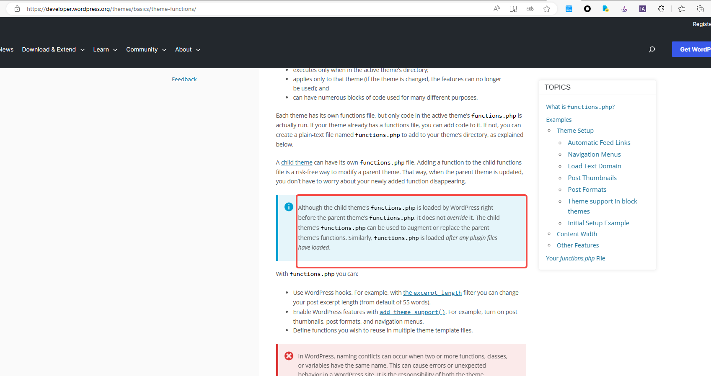Open the browser Extensions puzzle icon
This screenshot has width=711, height=376.
(x=661, y=9)
